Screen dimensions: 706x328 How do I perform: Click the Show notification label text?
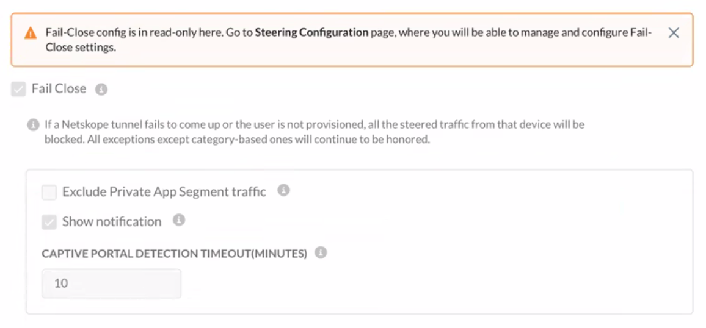112,221
